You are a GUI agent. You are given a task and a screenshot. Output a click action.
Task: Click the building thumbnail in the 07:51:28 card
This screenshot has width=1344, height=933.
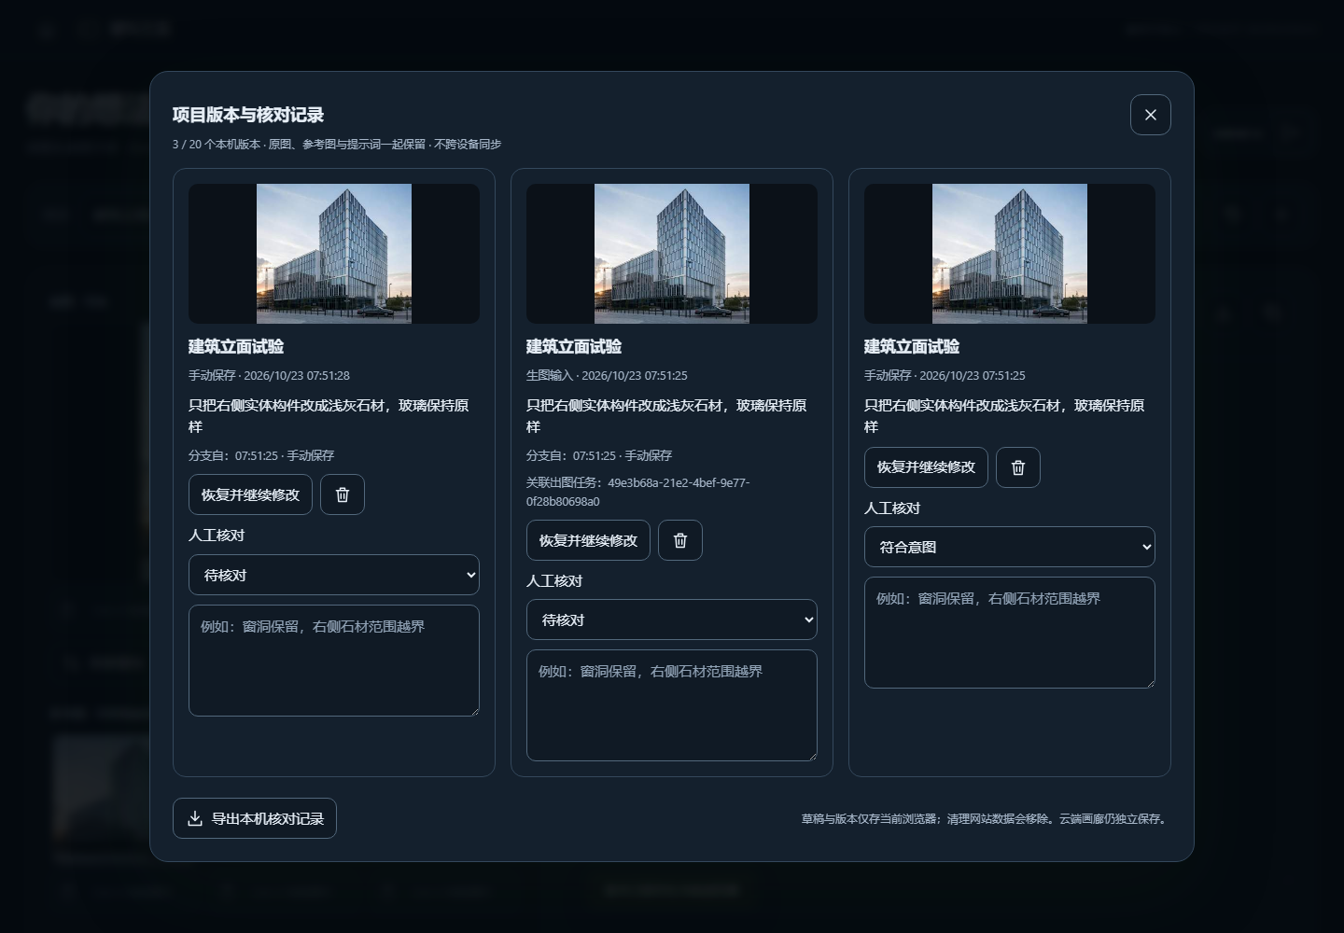334,254
